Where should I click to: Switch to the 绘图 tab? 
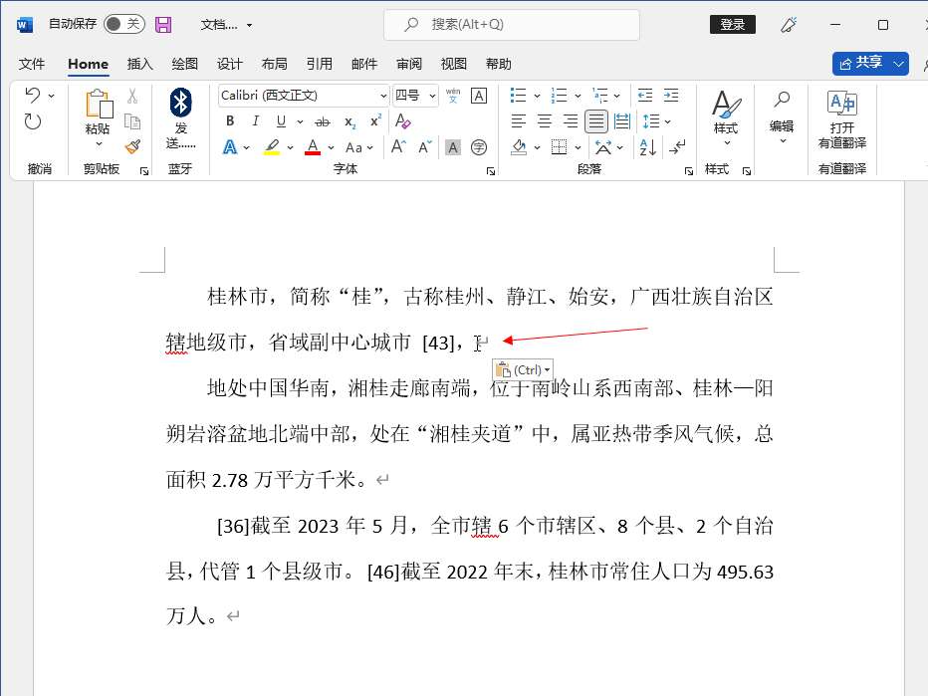[x=184, y=64]
